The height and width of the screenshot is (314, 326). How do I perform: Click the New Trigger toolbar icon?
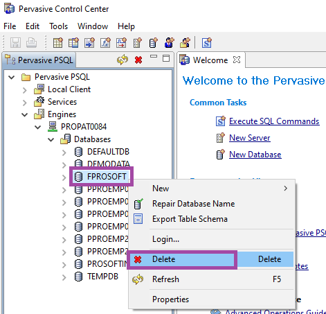(121, 43)
